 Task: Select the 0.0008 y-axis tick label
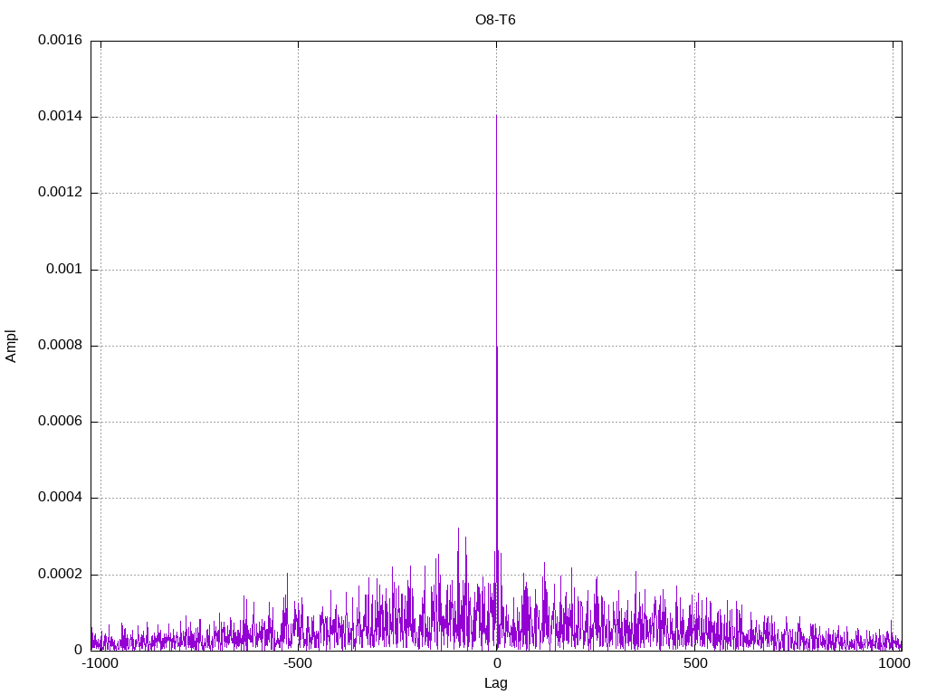(x=60, y=346)
